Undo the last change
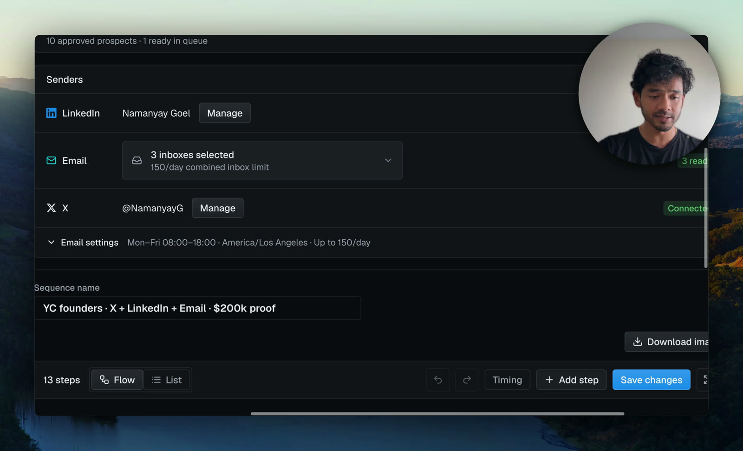Image resolution: width=743 pixels, height=451 pixels. click(x=437, y=380)
